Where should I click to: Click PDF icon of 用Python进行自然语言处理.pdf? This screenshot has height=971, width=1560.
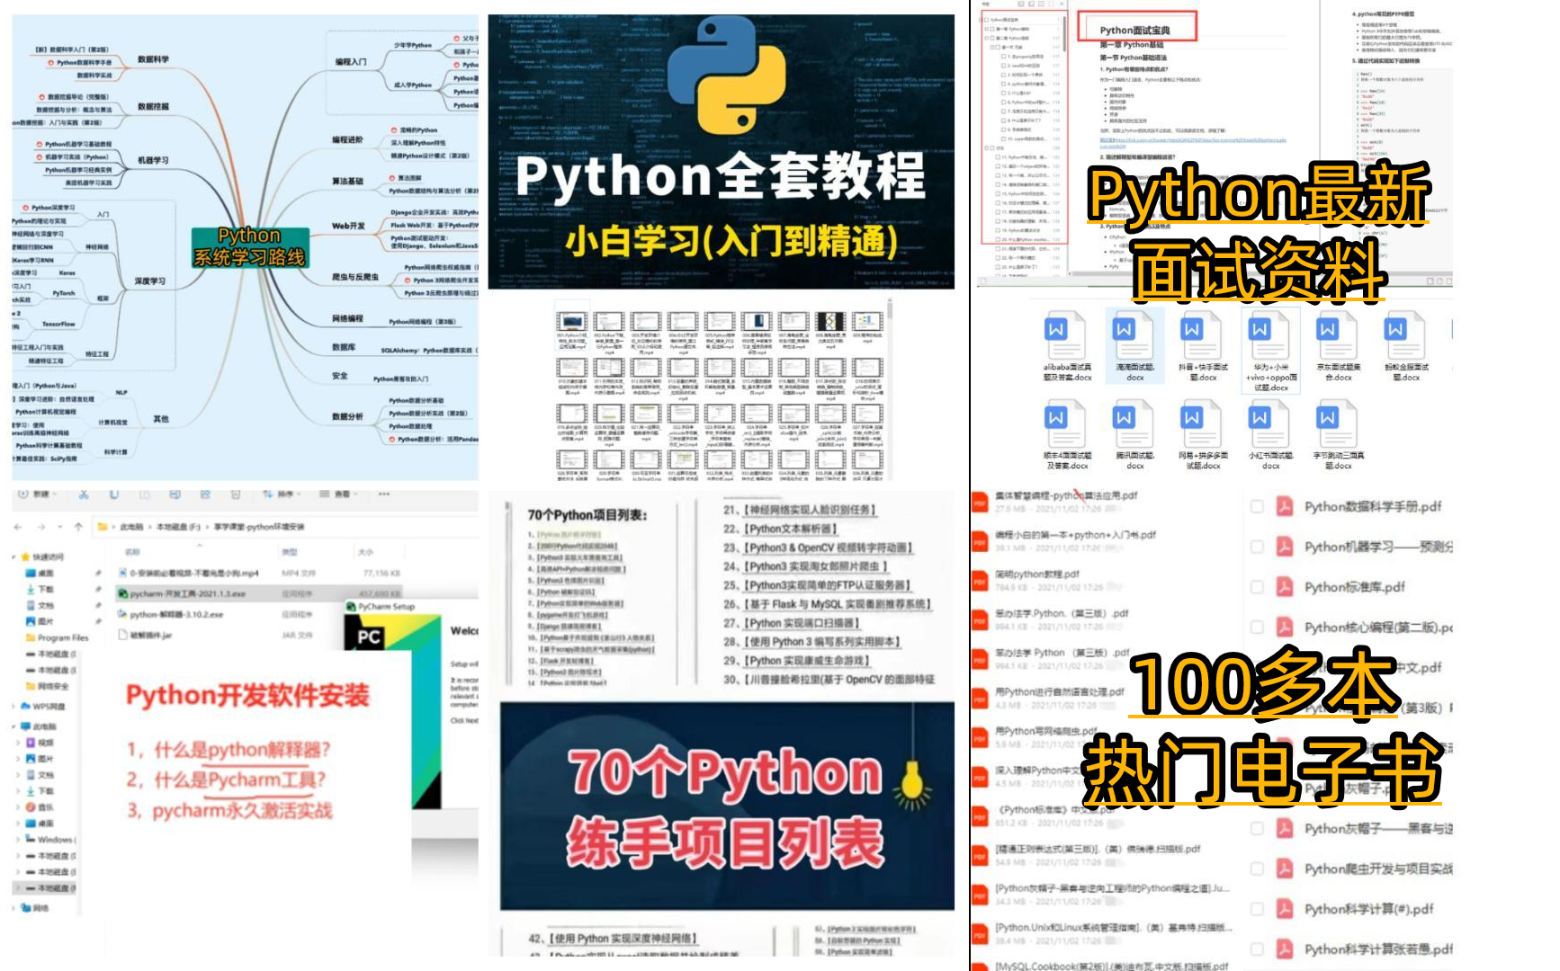click(980, 699)
